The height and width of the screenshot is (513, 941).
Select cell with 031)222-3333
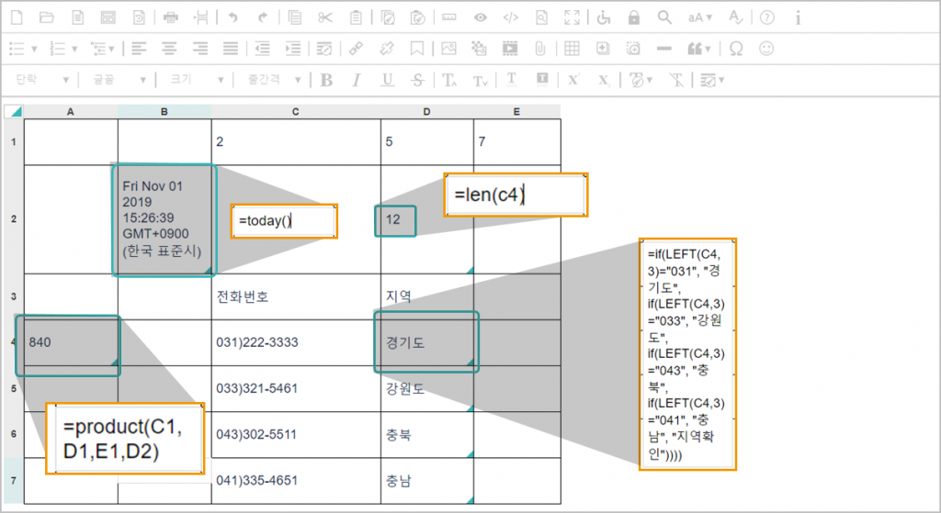296,343
